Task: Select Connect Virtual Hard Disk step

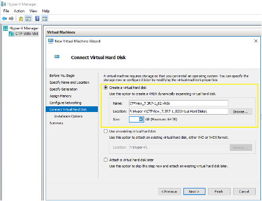Action: pyautogui.click(x=72, y=109)
